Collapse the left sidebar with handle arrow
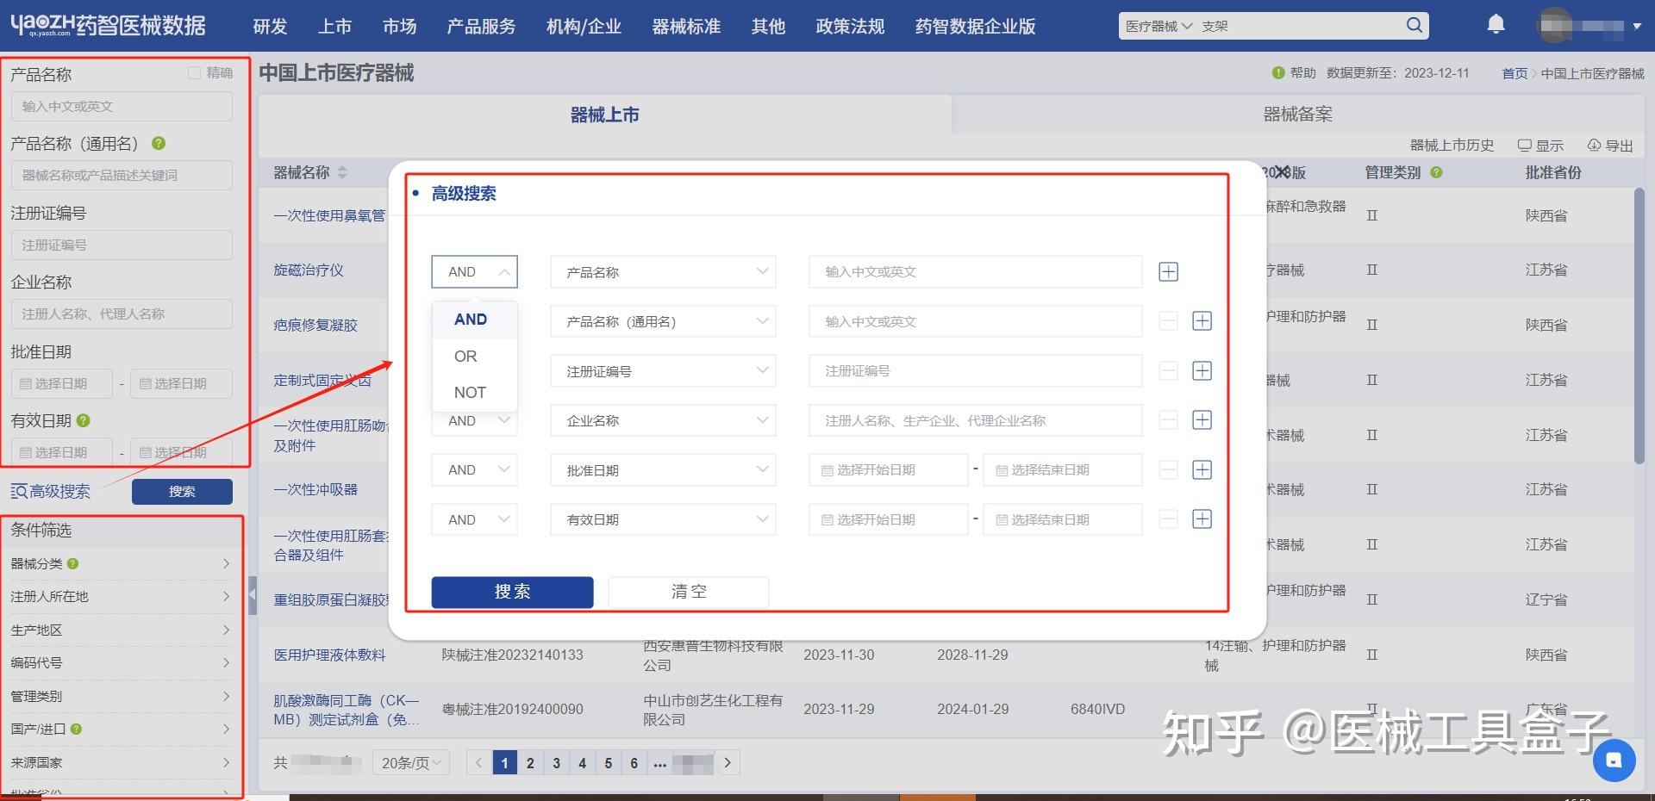Viewport: 1655px width, 801px height. point(253,594)
